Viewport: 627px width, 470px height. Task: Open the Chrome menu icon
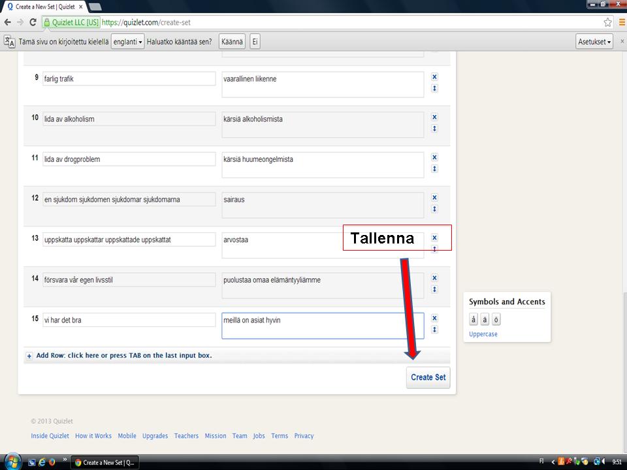621,22
